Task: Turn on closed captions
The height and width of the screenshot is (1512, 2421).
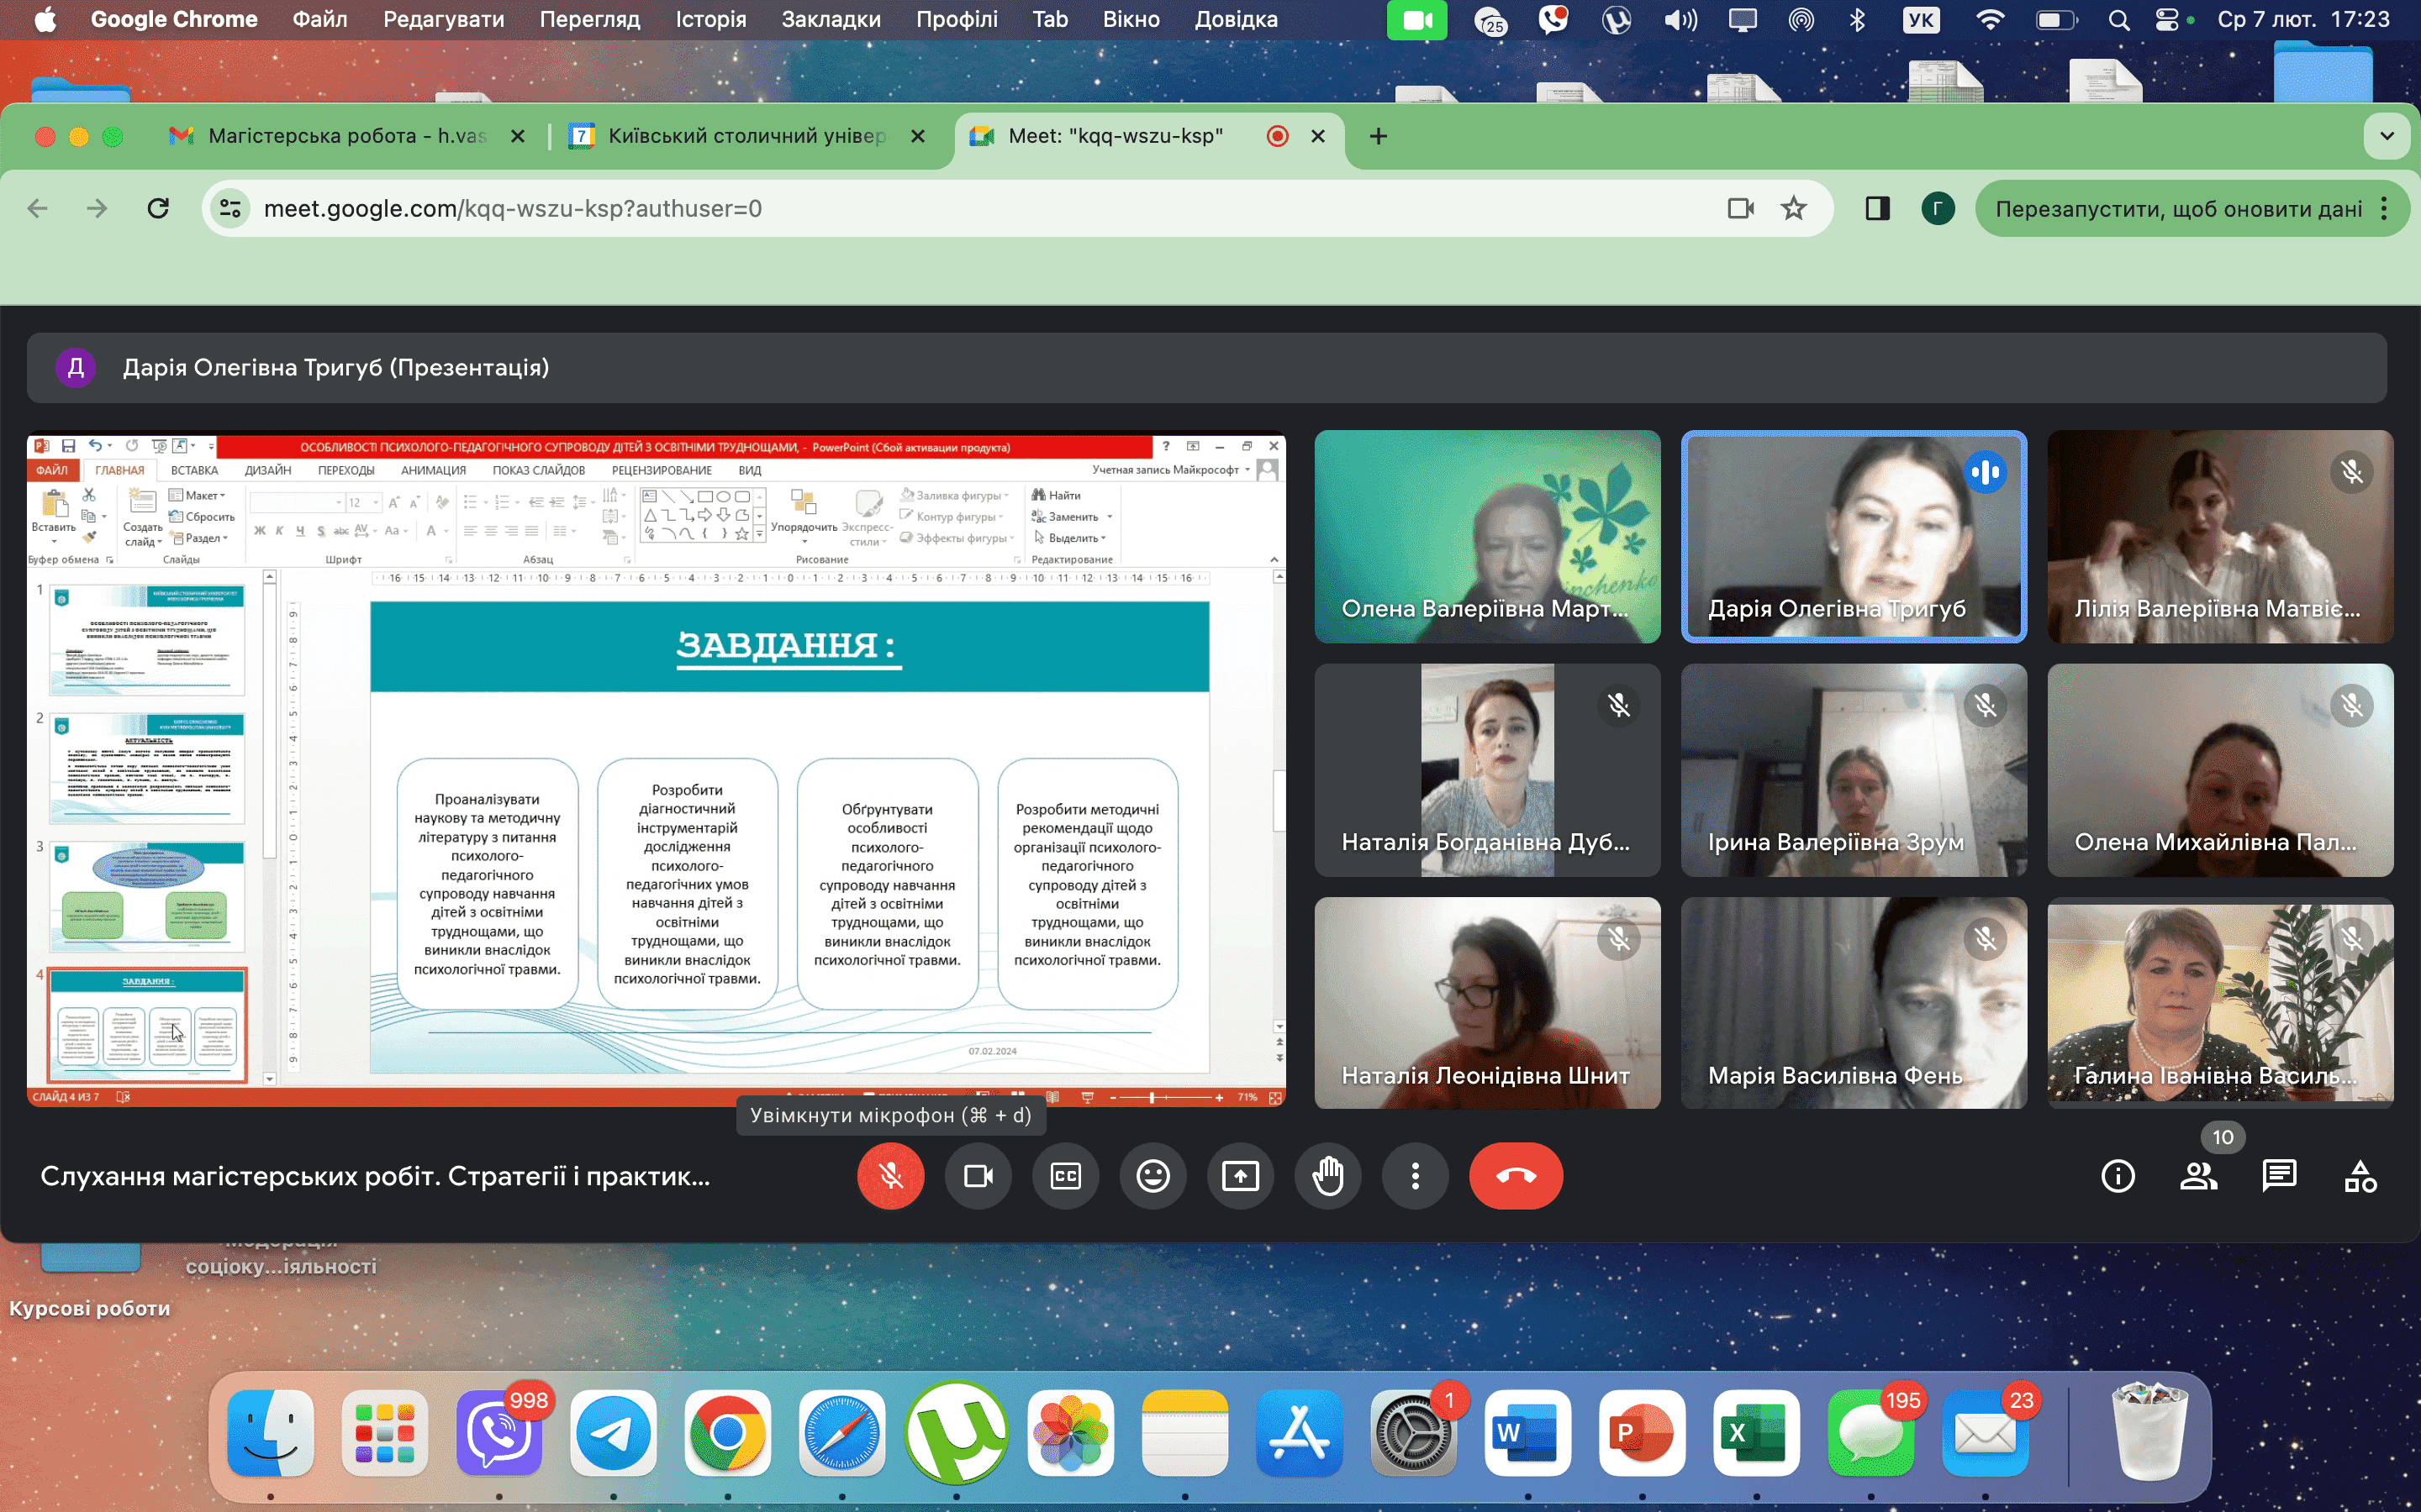Action: tap(1065, 1176)
